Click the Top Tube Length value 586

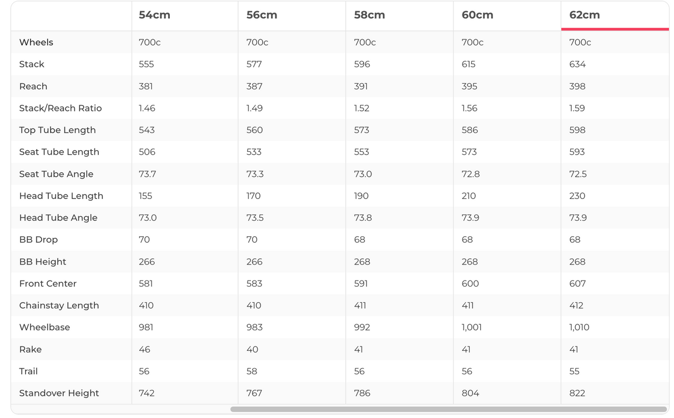pos(469,130)
